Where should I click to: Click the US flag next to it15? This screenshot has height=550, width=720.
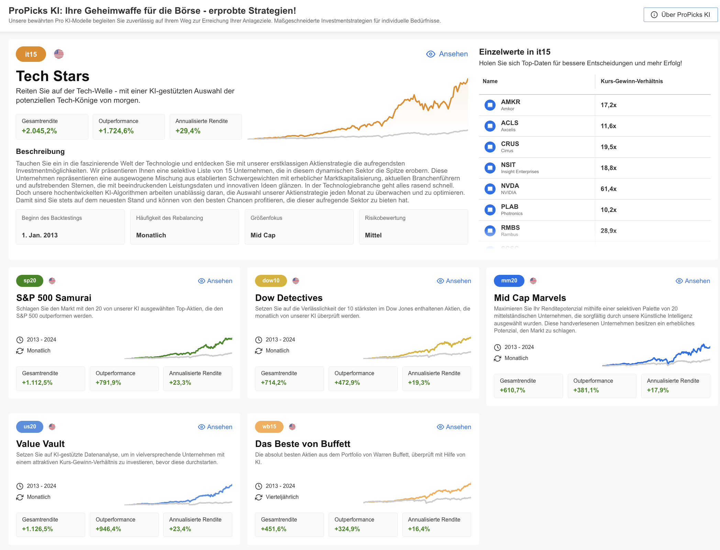pos(59,54)
